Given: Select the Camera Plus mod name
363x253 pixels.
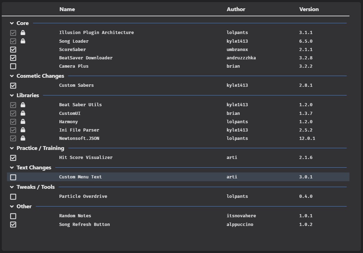Looking at the screenshot, I should pos(74,66).
